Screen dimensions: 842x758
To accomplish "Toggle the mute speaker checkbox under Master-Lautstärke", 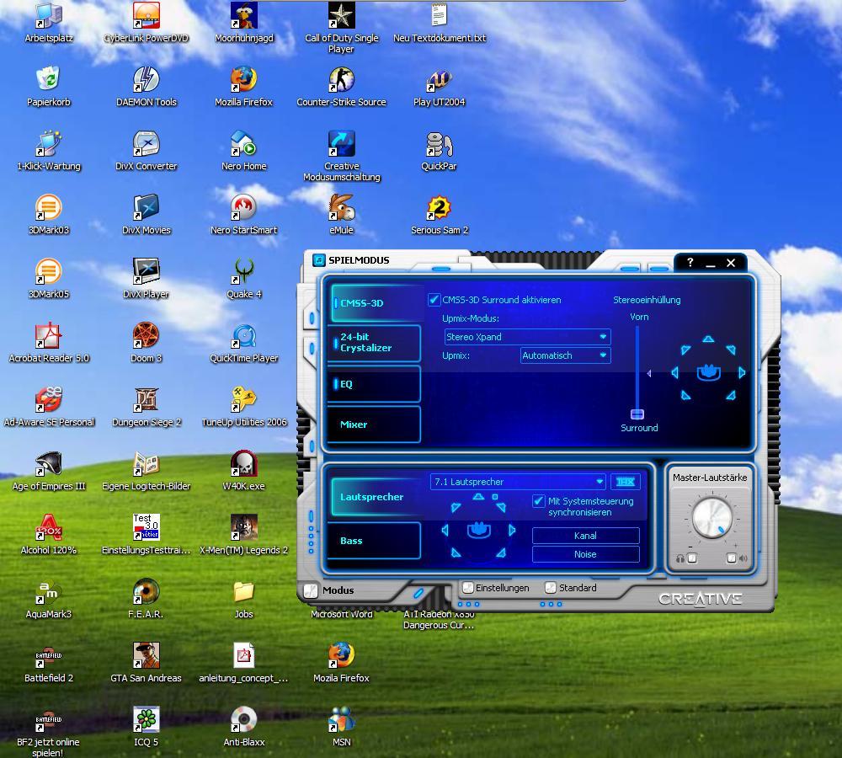I will tap(732, 558).
